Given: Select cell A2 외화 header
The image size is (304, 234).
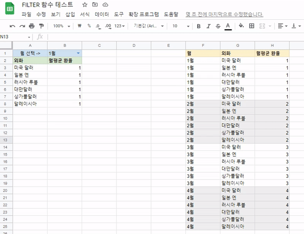Looking at the screenshot, I should (x=30, y=60).
